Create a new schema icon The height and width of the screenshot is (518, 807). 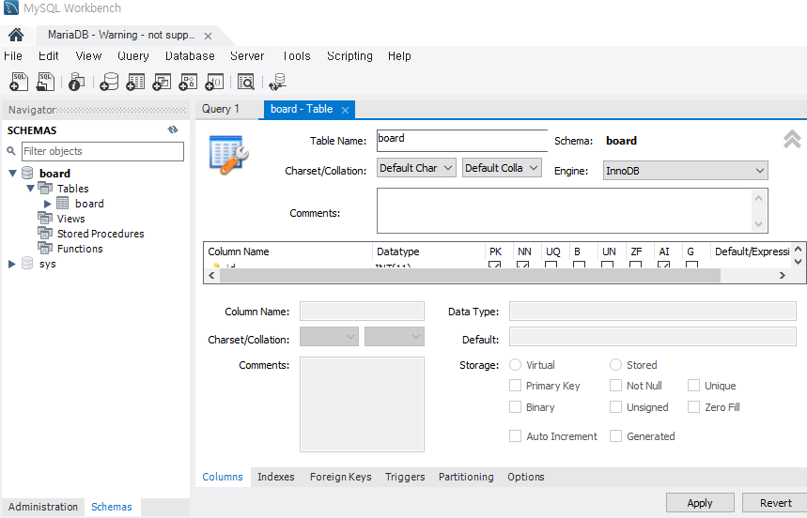[x=109, y=82]
